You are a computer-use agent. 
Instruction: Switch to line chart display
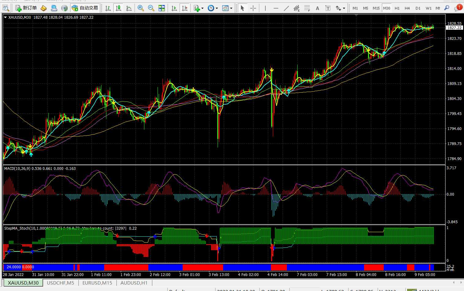[129, 8]
